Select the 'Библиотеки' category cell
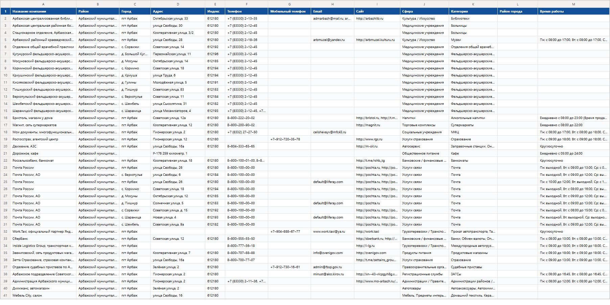Viewport: 610px width, 305px height. [x=473, y=19]
